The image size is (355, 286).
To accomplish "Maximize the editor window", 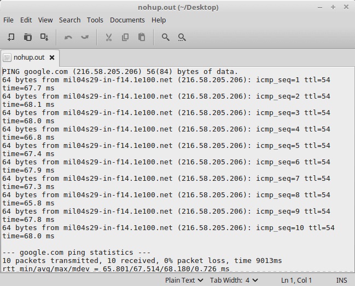I will [x=333, y=7].
